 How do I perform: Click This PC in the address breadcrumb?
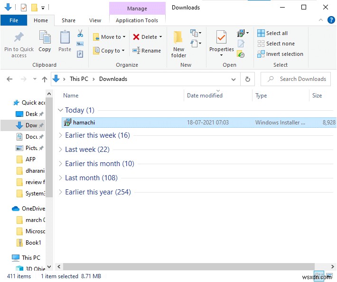79,79
